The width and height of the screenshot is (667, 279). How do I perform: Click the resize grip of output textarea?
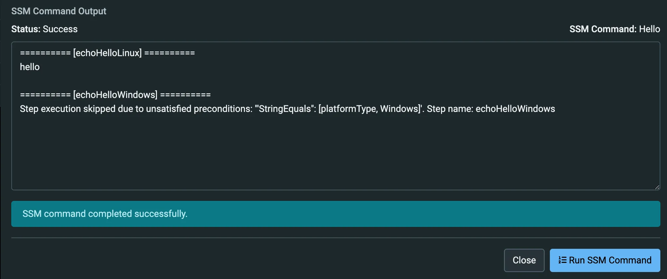pyautogui.click(x=657, y=187)
